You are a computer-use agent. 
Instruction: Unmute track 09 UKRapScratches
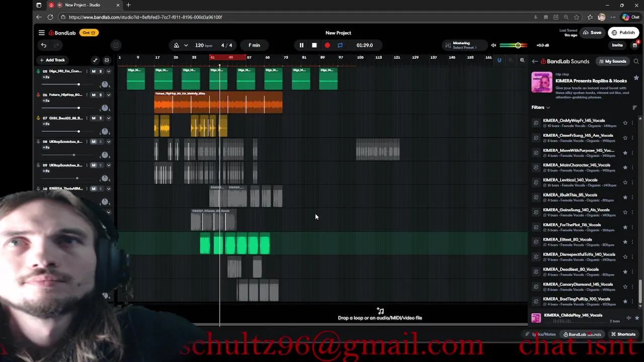click(94, 165)
